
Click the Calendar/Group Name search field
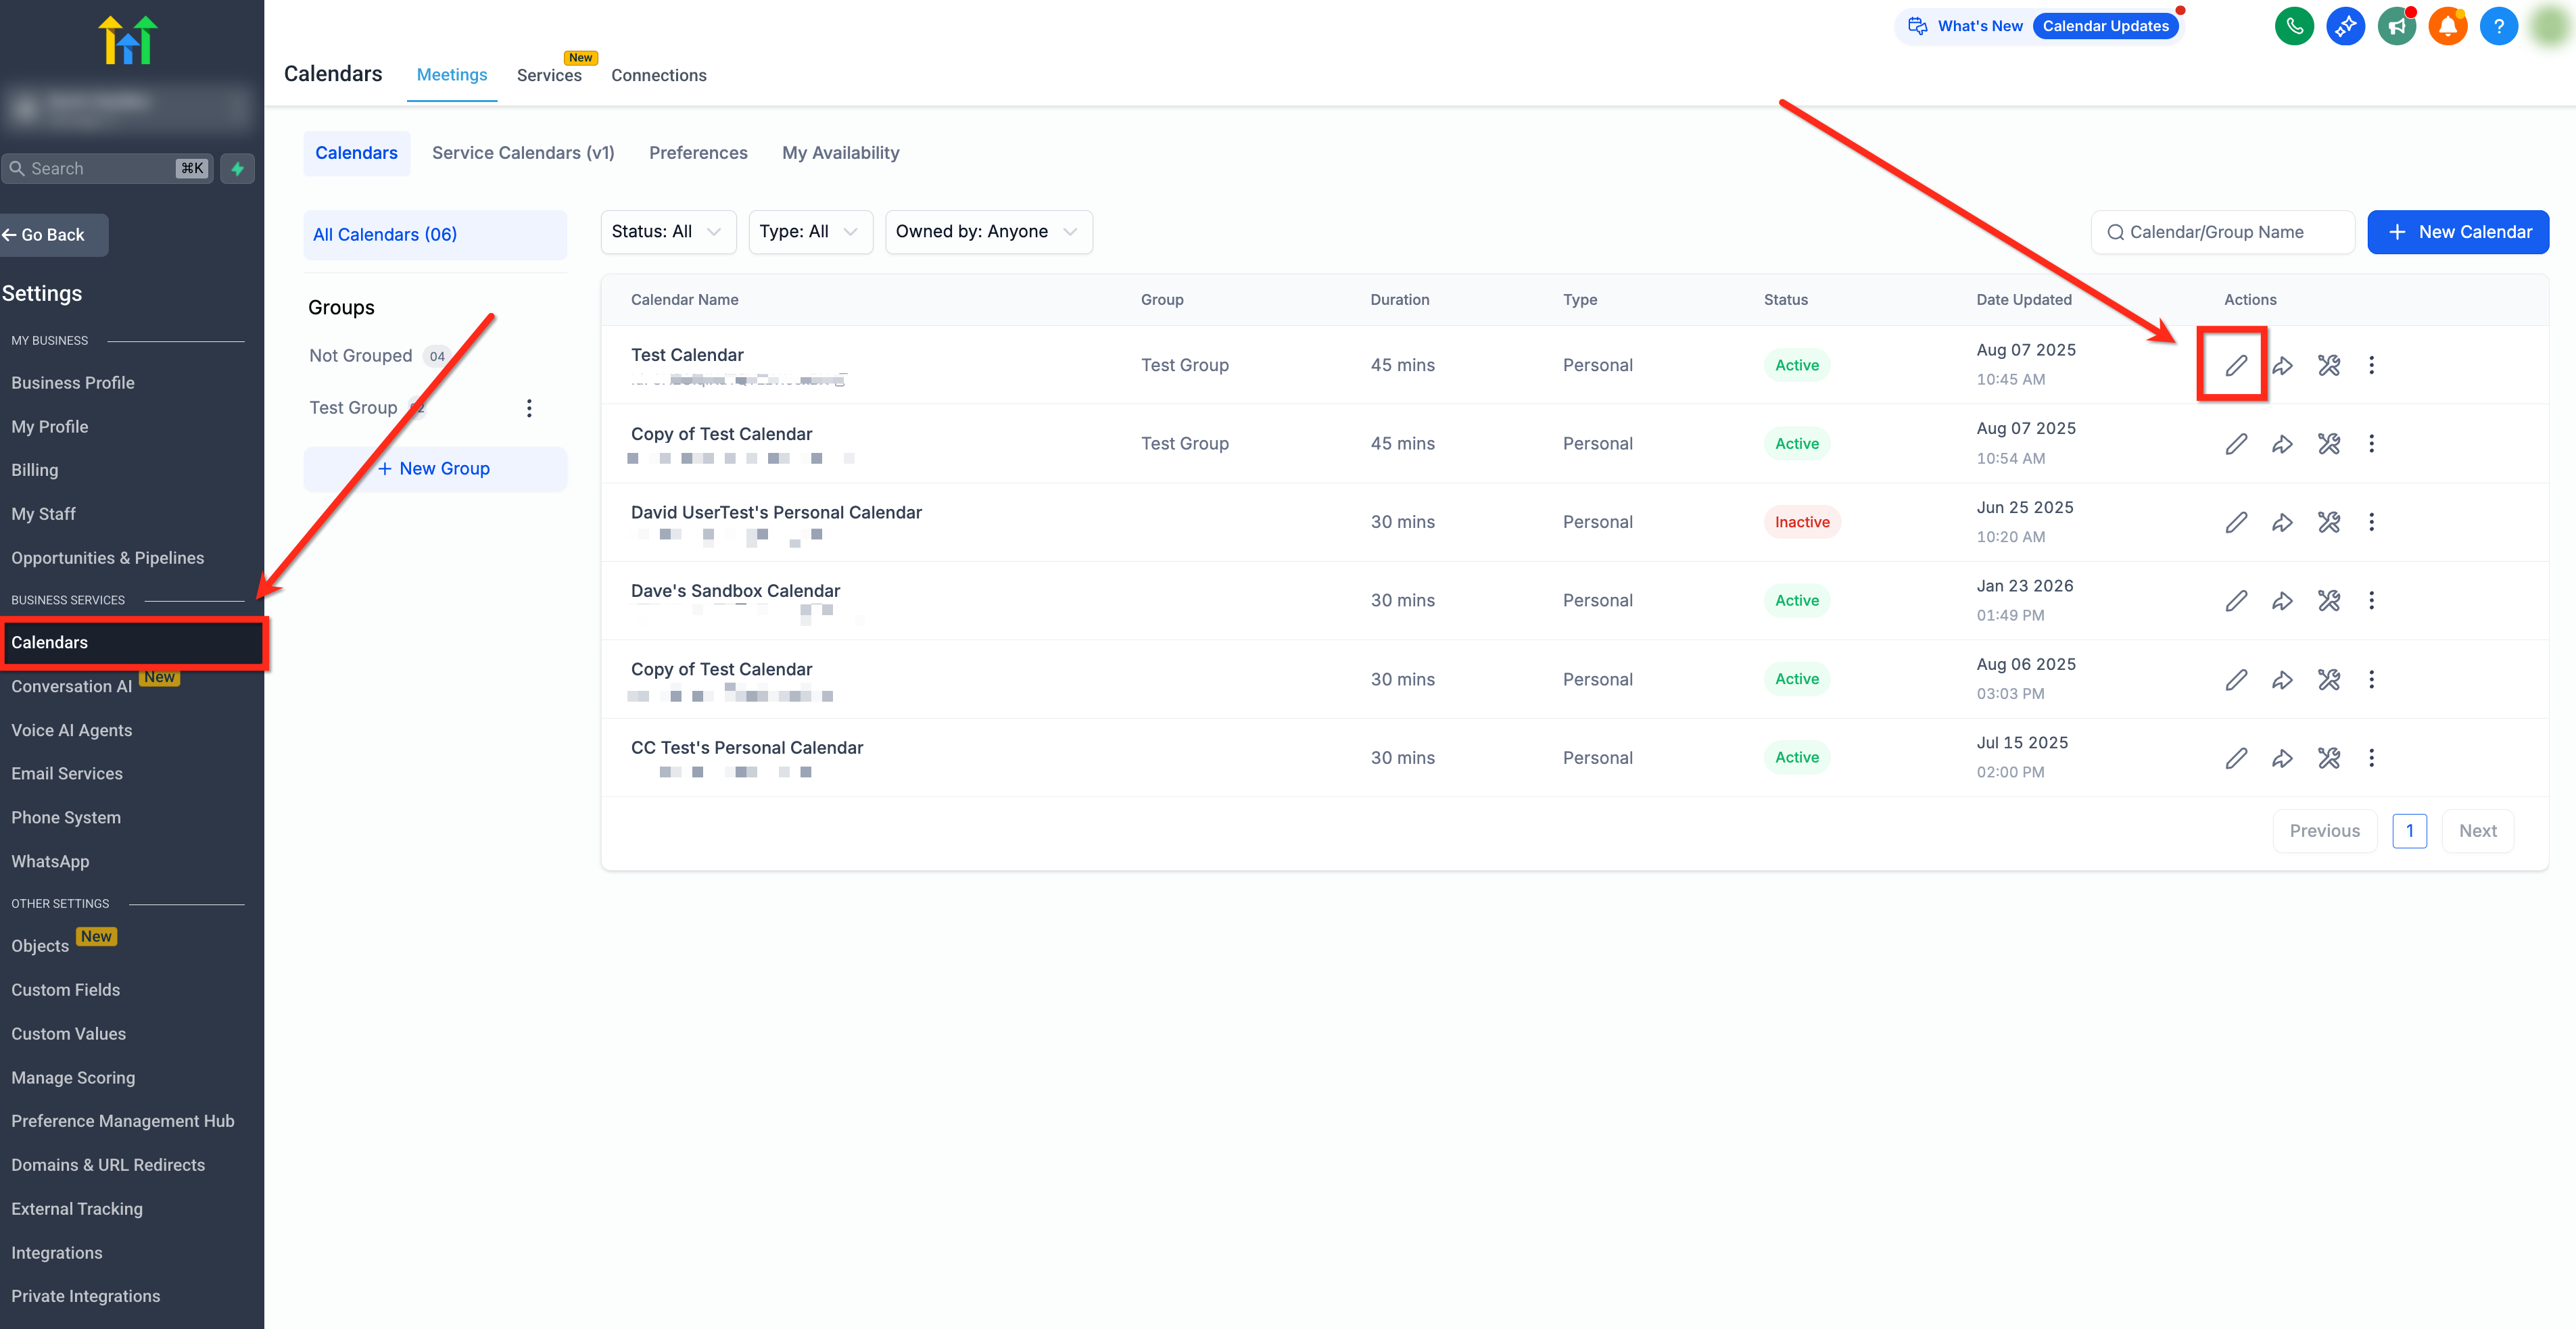coord(2222,232)
